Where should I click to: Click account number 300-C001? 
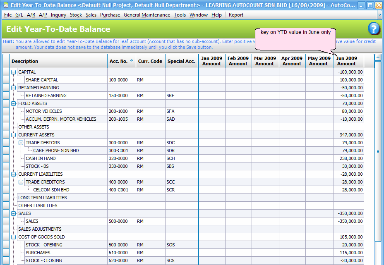coord(118,151)
